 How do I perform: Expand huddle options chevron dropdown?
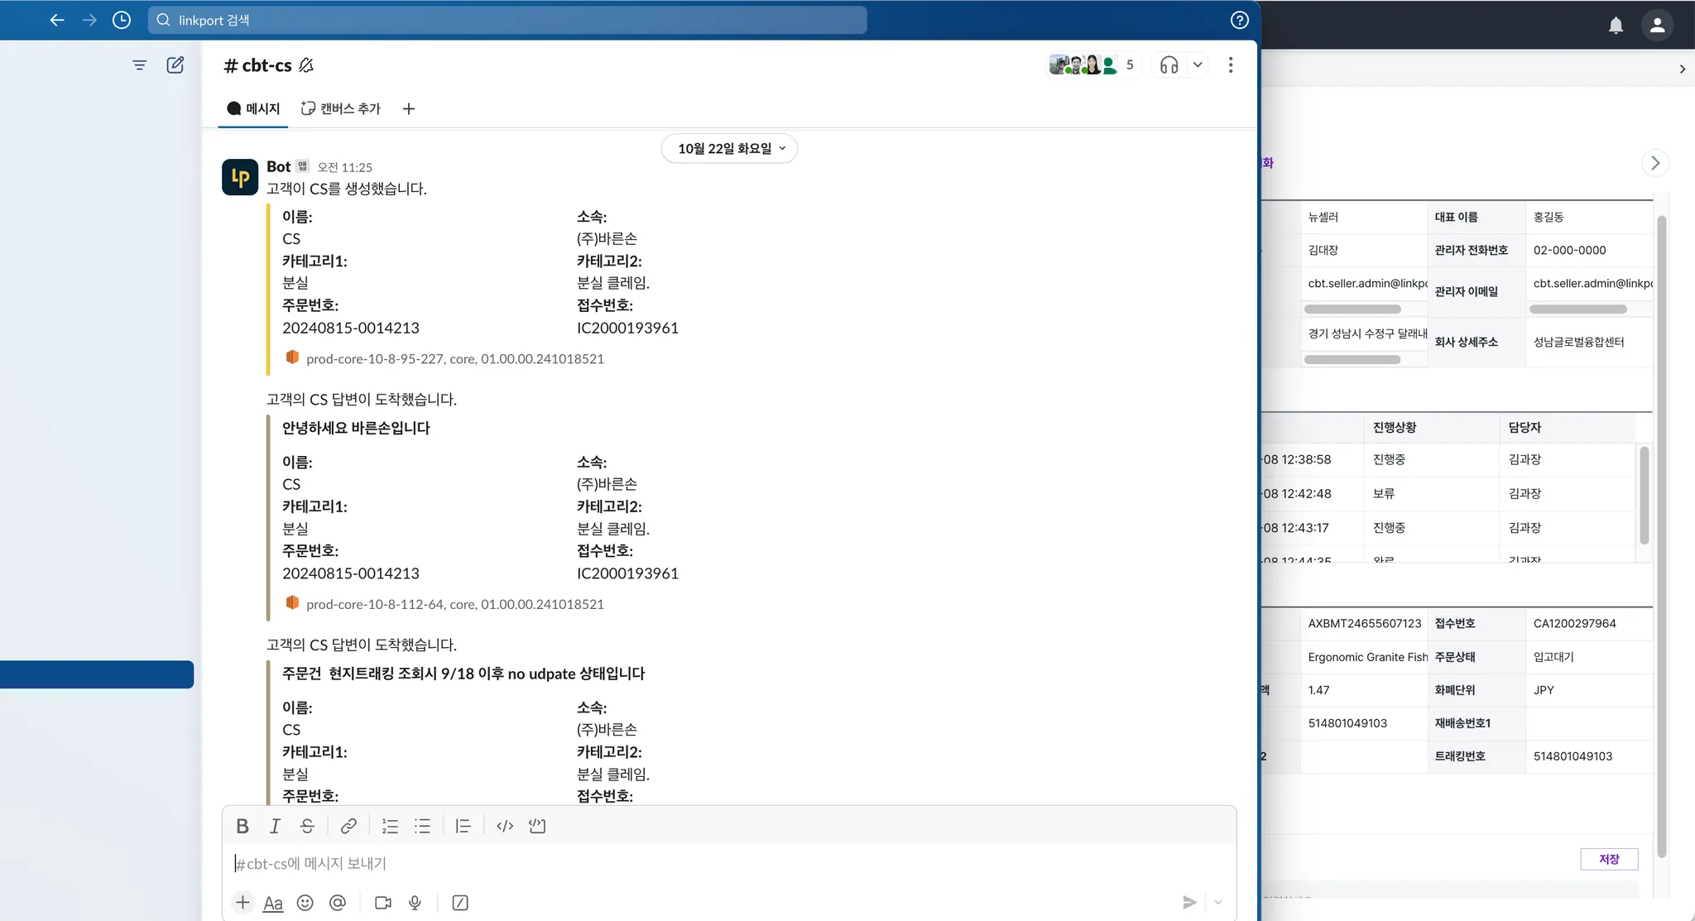1198,65
